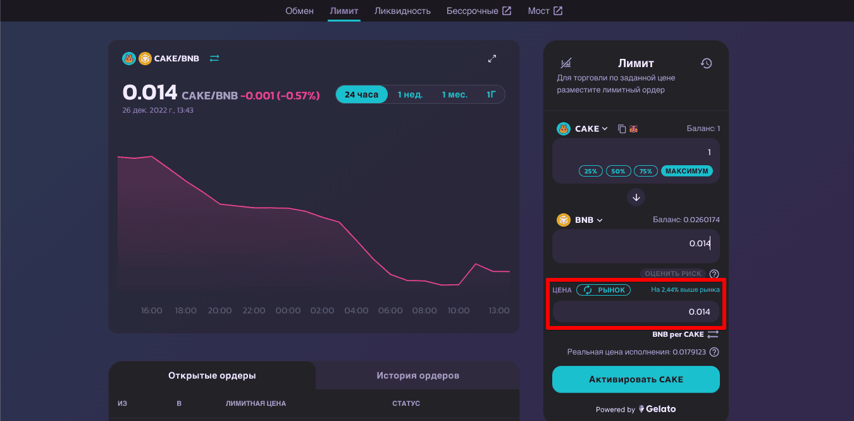
Task: Invert the BNB per CAKE price direction
Action: point(713,334)
